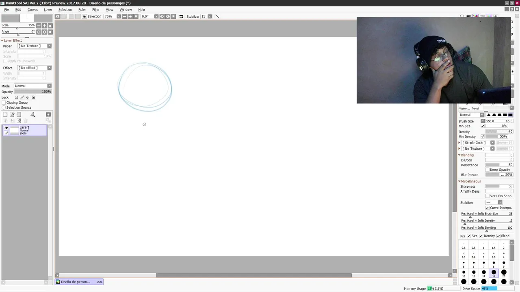Enable the Clipping Group checkbox
The width and height of the screenshot is (520, 292).
tap(4, 103)
